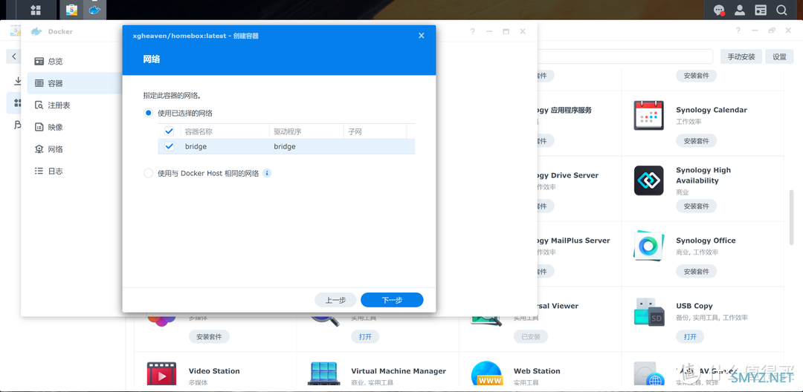Click 下一步 to continue
Screen dimensions: 803x392
click(392, 300)
